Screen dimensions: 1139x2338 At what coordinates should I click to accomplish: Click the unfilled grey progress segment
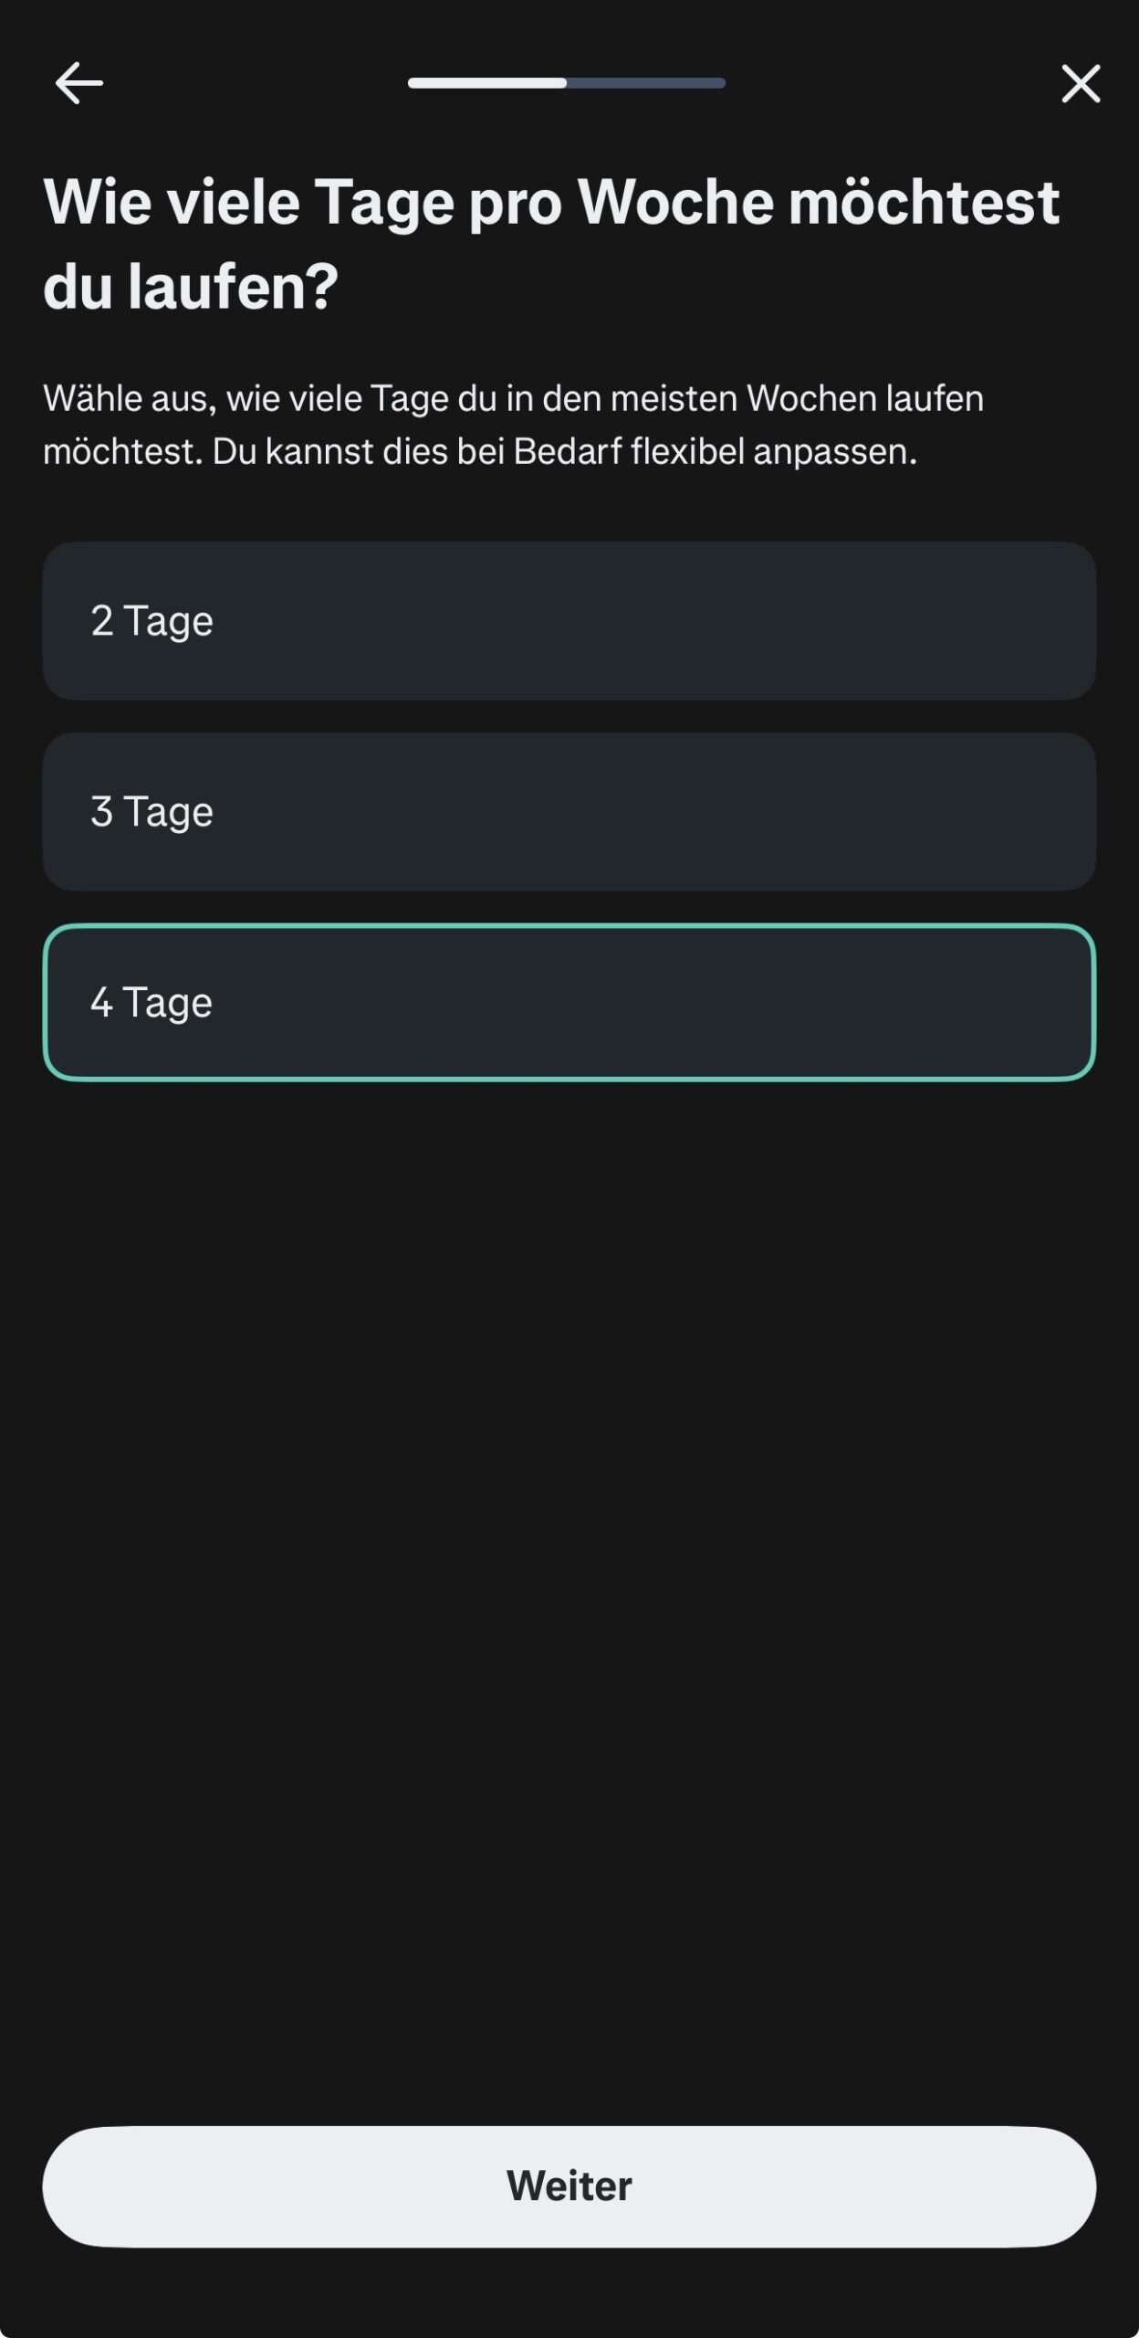(646, 83)
